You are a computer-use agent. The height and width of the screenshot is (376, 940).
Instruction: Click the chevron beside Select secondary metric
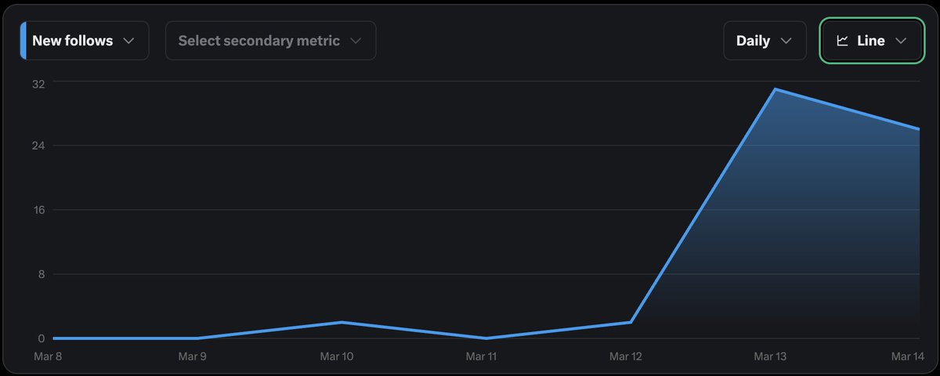click(356, 41)
